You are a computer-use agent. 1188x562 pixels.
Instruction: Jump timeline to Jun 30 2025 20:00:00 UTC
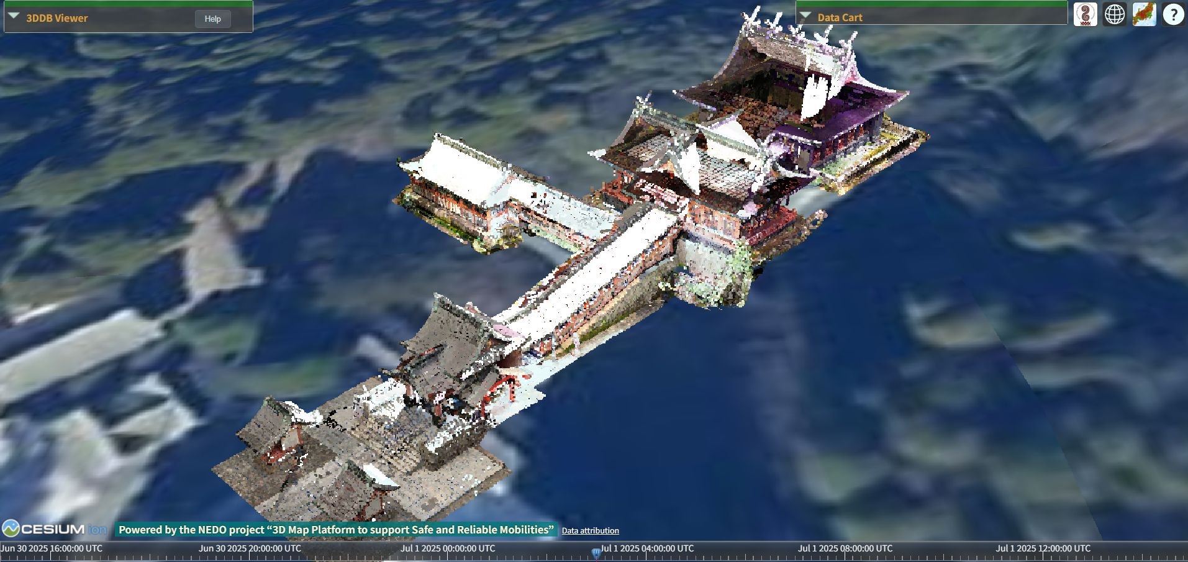(249, 550)
